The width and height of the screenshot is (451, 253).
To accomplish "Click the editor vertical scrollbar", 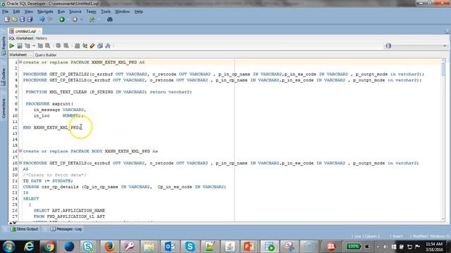I will tap(443, 140).
